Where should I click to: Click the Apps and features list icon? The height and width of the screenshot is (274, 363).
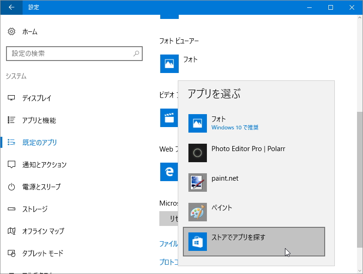12,120
